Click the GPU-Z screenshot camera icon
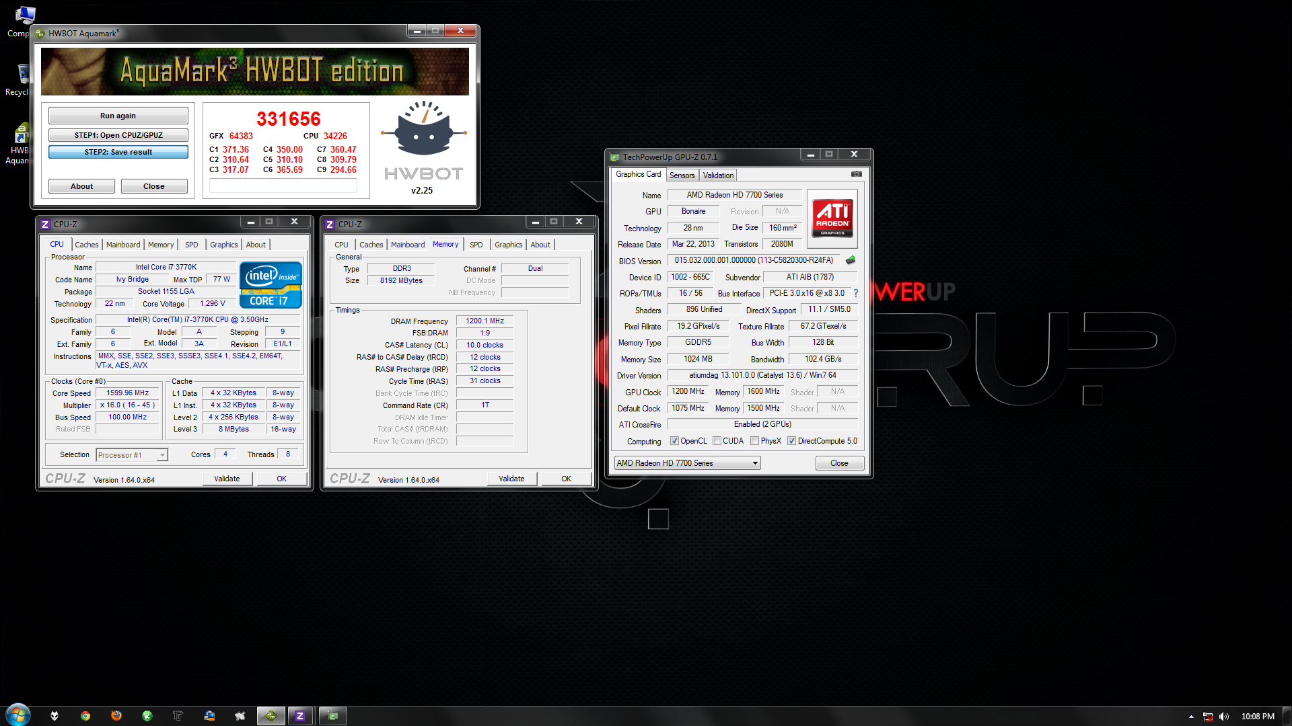The image size is (1292, 726). [856, 174]
